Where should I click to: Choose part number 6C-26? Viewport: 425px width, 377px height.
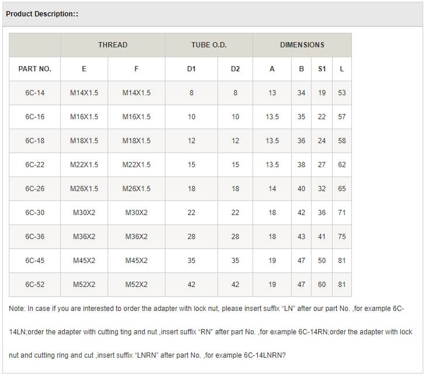35,189
